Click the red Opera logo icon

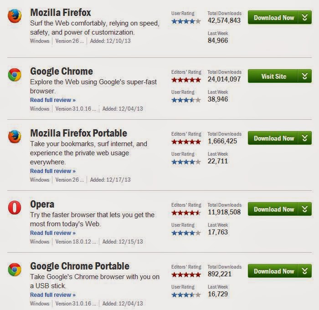pos(15,208)
